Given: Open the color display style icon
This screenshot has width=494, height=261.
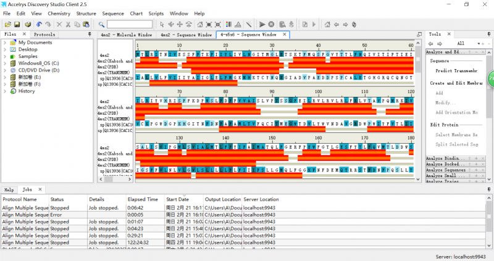Looking at the screenshot, I should click(x=229, y=24).
